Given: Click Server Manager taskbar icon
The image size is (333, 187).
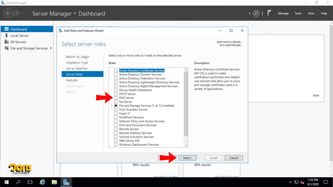Looking at the screenshot, I should tap(66, 182).
